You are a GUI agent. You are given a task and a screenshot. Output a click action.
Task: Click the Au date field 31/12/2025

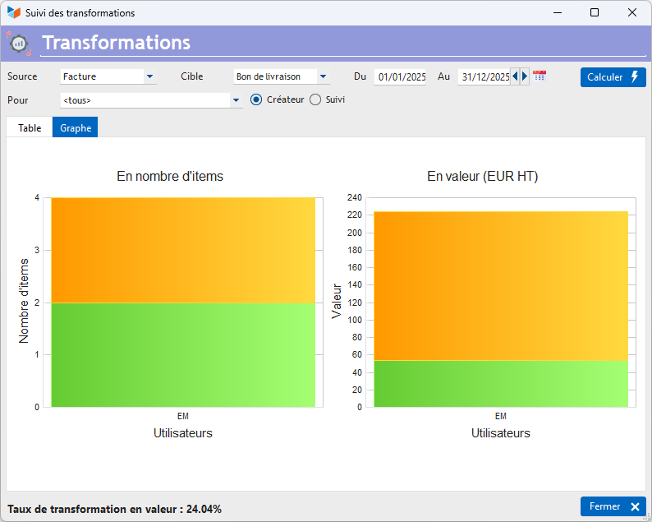coord(484,77)
